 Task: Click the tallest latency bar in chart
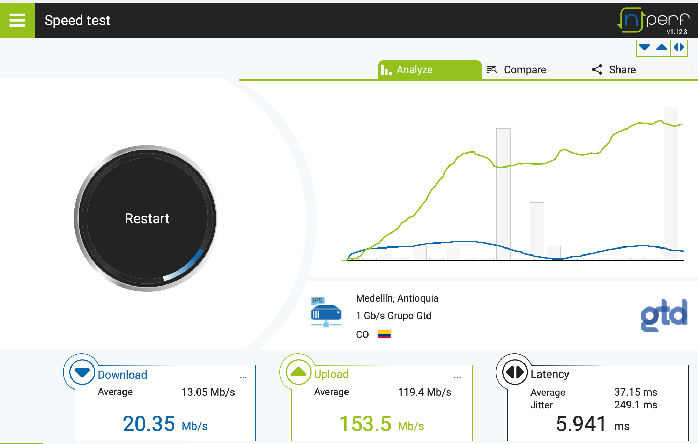pyautogui.click(x=671, y=183)
